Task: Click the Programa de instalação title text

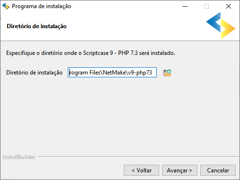Action: tap(42, 6)
